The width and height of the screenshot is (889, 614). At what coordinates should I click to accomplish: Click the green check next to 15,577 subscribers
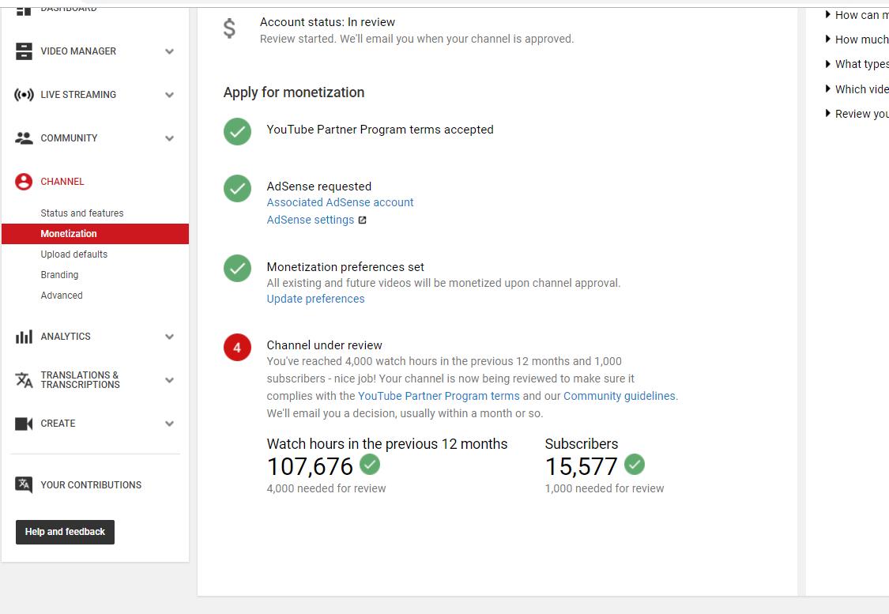(x=635, y=465)
